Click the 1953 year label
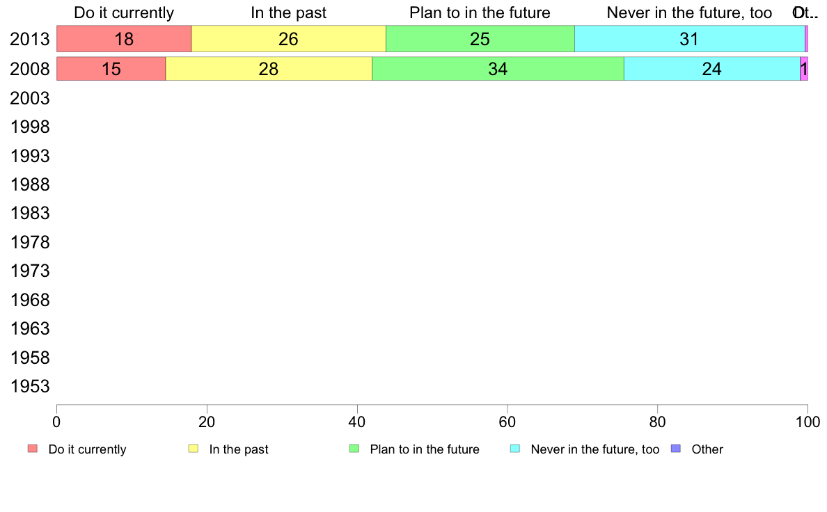827x512 pixels. 29,386
